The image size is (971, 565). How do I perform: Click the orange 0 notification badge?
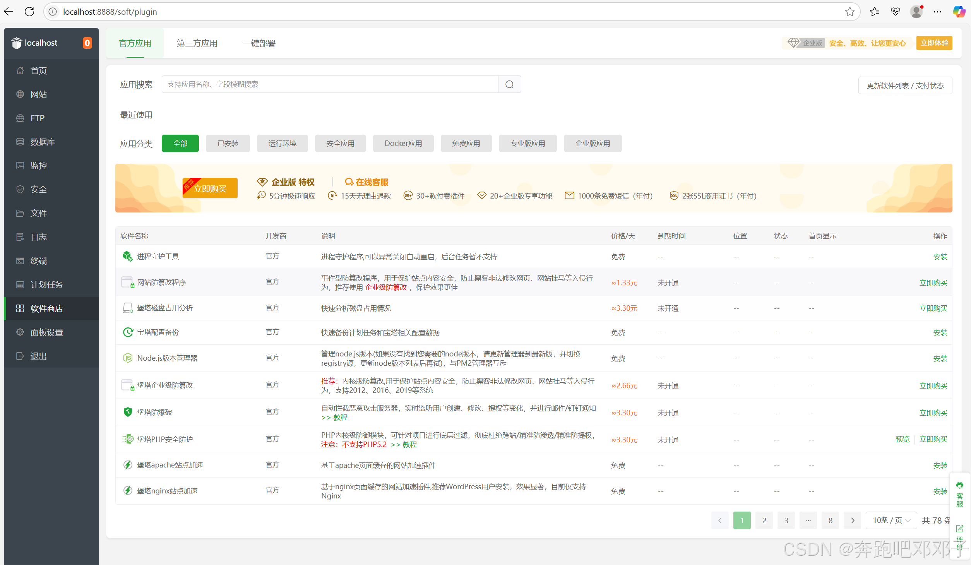87,43
